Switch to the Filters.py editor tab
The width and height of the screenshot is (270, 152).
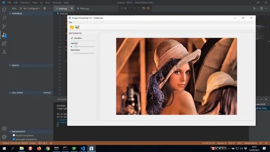(x=84, y=8)
